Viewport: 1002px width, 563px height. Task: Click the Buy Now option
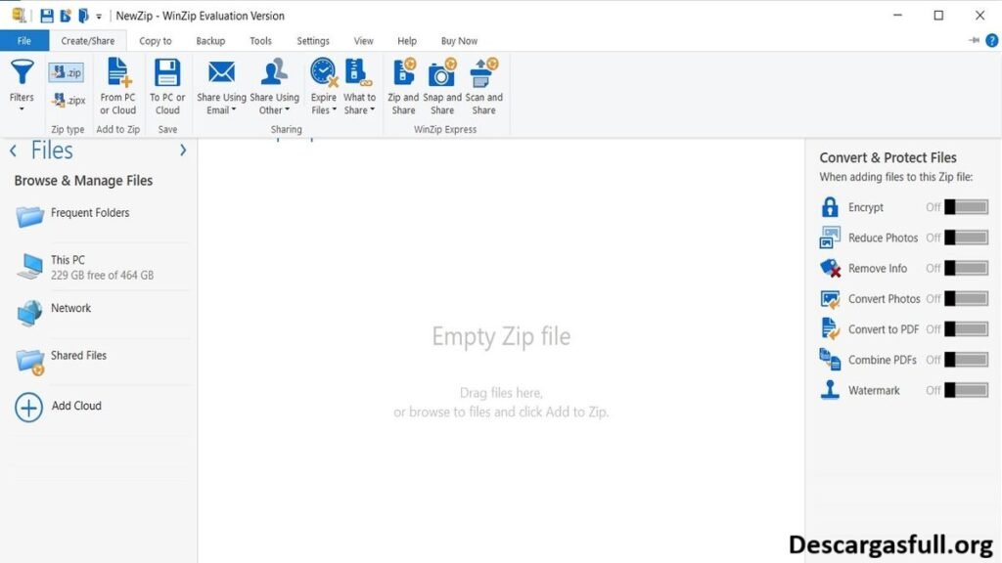[459, 40]
